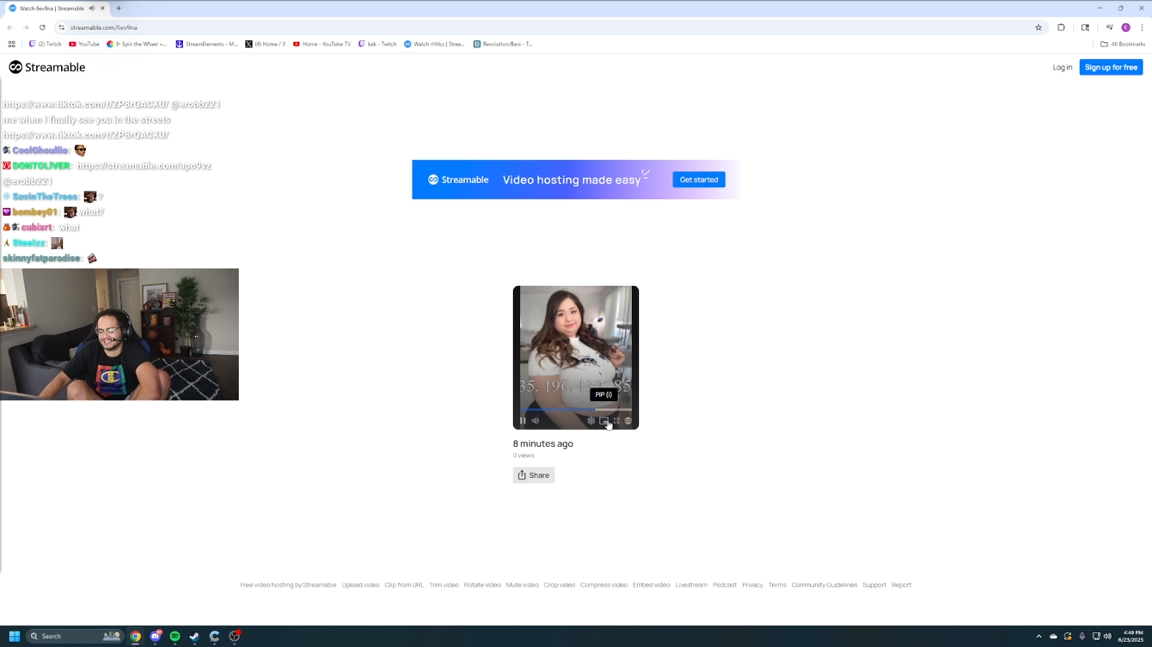This screenshot has width=1152, height=647.
Task: Click Sign up for free button
Action: [1111, 67]
